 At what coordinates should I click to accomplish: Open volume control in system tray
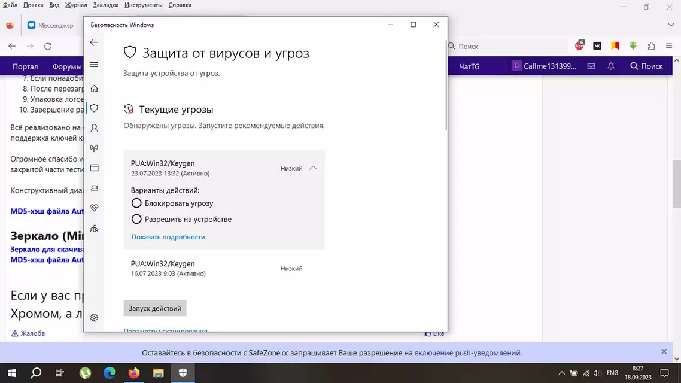(x=597, y=373)
